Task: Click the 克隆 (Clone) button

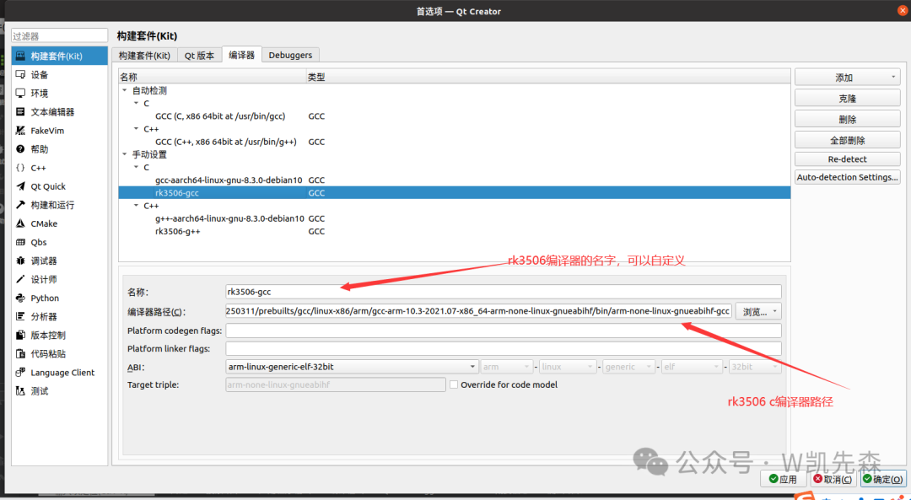Action: [847, 99]
